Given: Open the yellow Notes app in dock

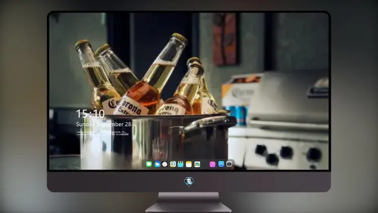Looking at the screenshot, I should (x=189, y=164).
